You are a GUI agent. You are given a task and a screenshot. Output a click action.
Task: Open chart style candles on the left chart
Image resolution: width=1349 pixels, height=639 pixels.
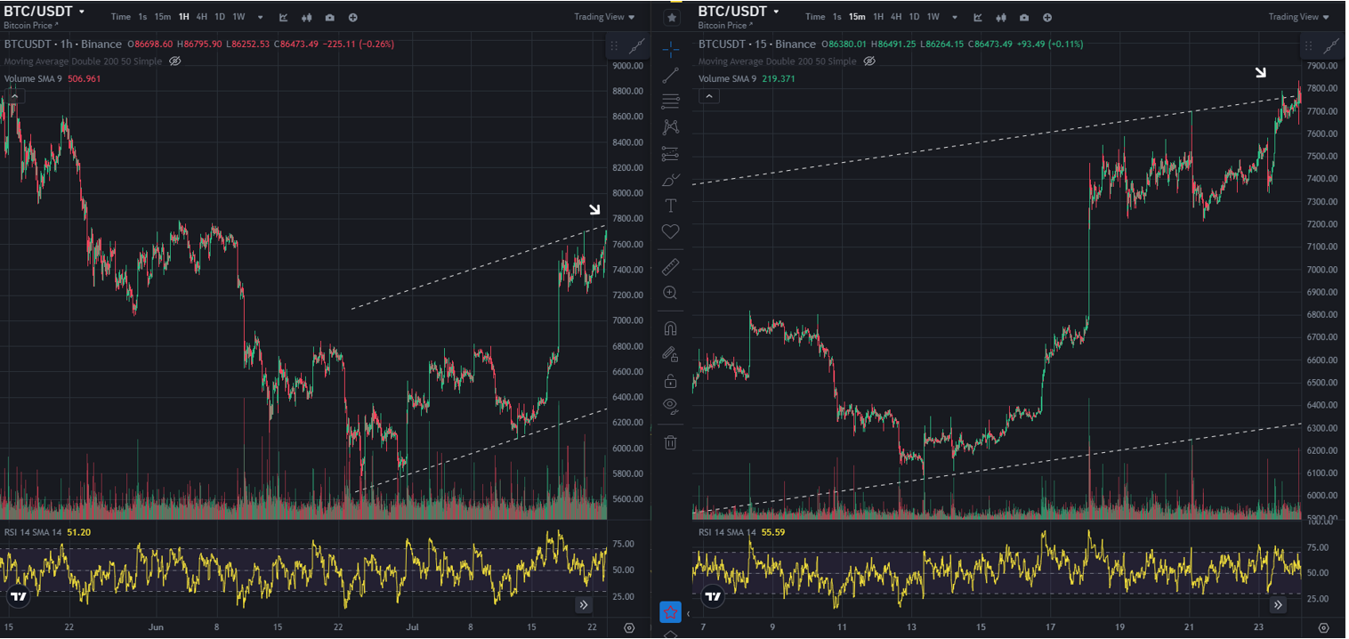coord(307,17)
